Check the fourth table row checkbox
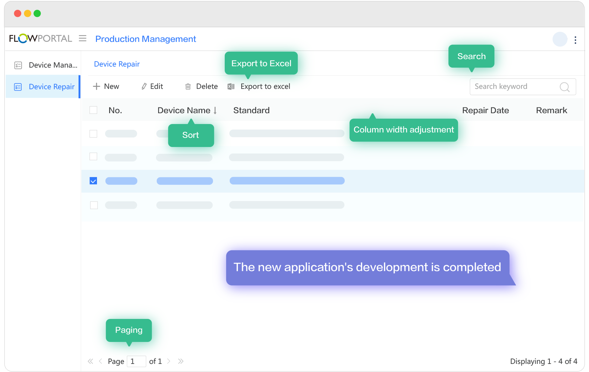 (94, 205)
